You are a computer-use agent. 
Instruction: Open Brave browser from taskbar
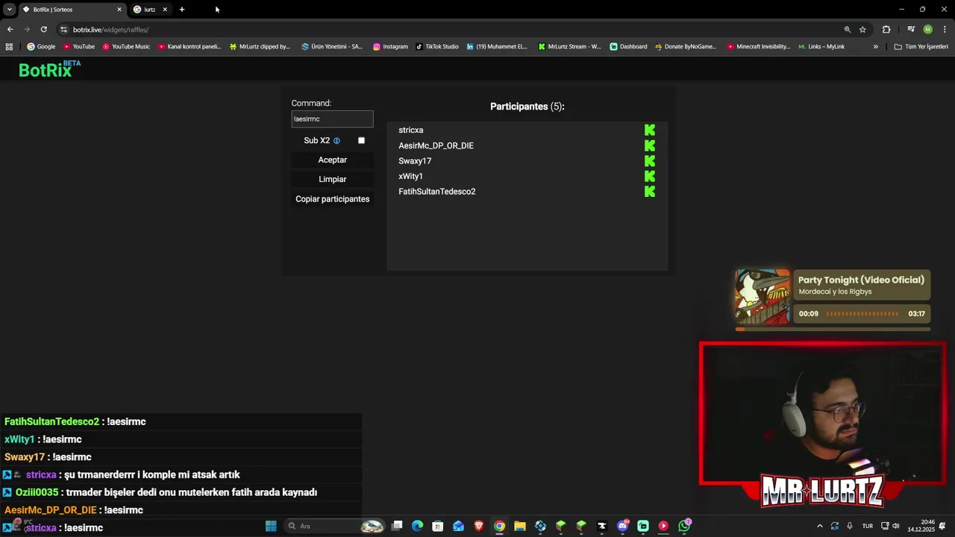pos(479,526)
